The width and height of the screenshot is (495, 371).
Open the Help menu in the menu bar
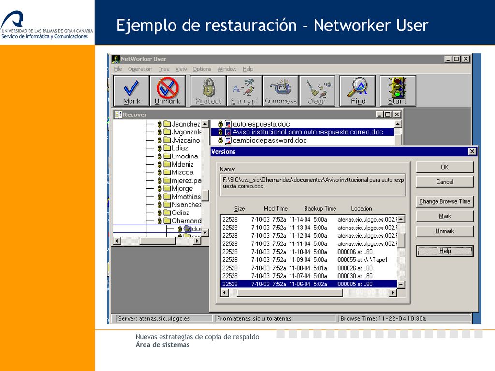tap(248, 69)
